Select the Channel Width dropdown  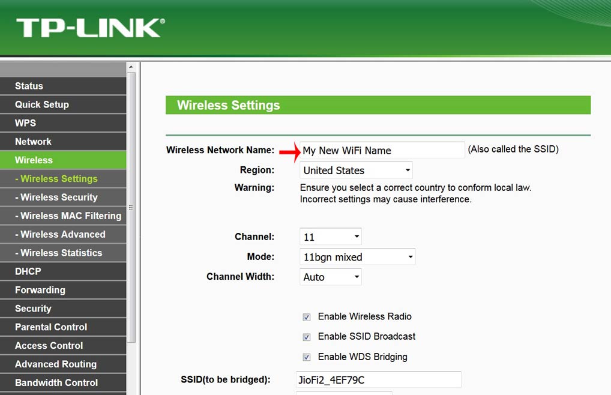(x=331, y=277)
